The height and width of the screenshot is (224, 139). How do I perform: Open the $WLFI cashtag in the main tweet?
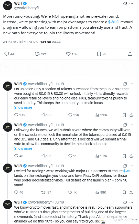coord(114,22)
